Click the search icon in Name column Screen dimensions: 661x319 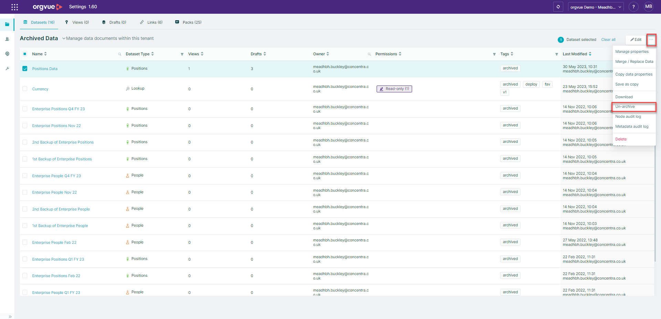tap(120, 54)
